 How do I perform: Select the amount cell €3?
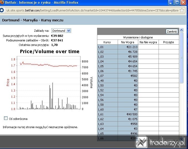pos(128,129)
